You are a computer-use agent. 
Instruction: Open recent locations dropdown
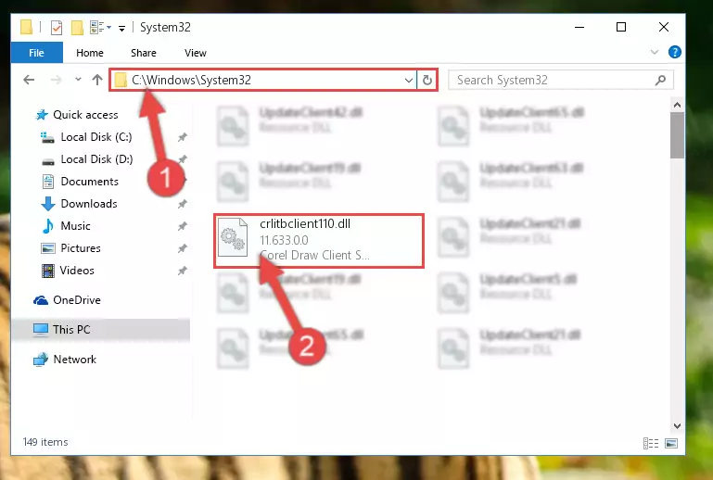point(78,80)
